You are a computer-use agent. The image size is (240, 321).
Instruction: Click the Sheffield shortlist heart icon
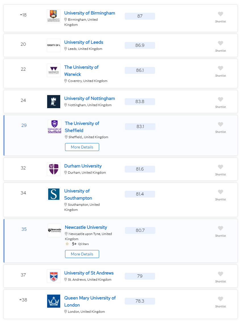pyautogui.click(x=220, y=124)
